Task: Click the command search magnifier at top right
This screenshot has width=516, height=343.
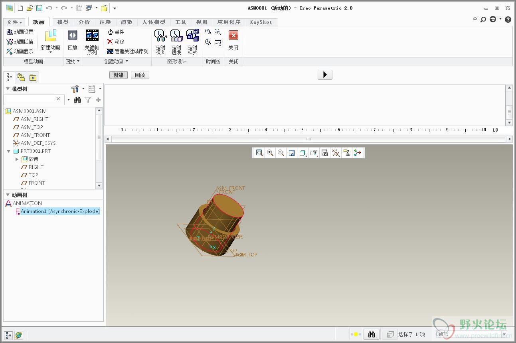Action: 483,19
